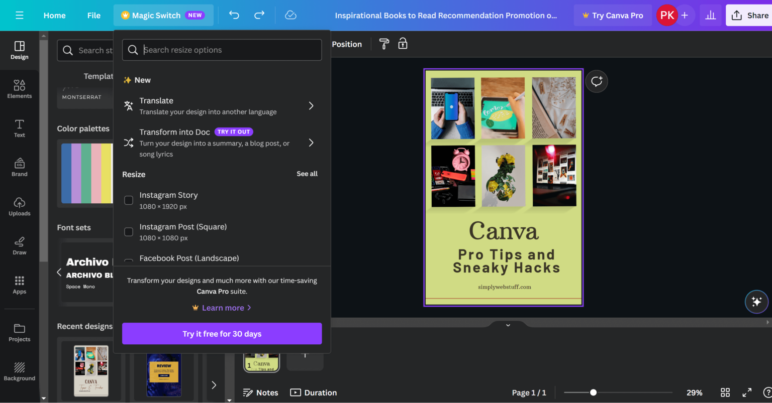Expand the Translate option
This screenshot has height=403, width=772.
point(311,106)
